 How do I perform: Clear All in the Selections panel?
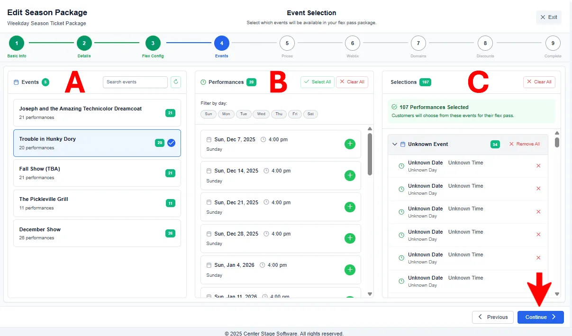click(x=539, y=82)
